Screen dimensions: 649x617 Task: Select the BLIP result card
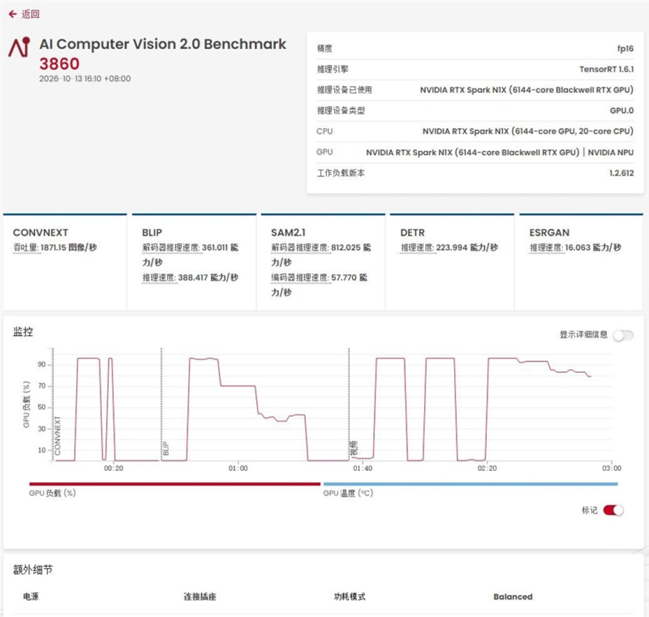[x=194, y=262]
